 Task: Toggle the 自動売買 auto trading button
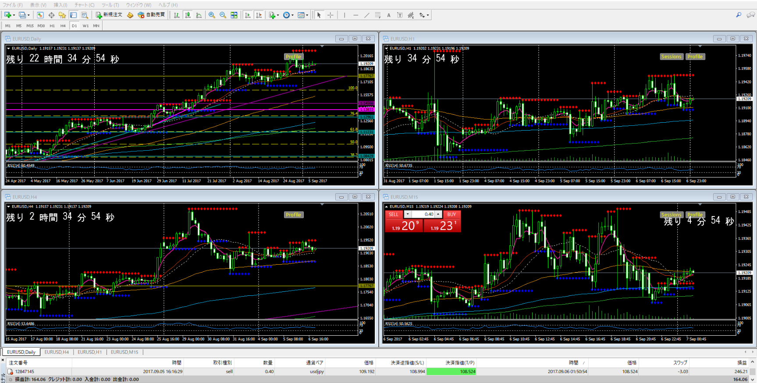point(151,15)
